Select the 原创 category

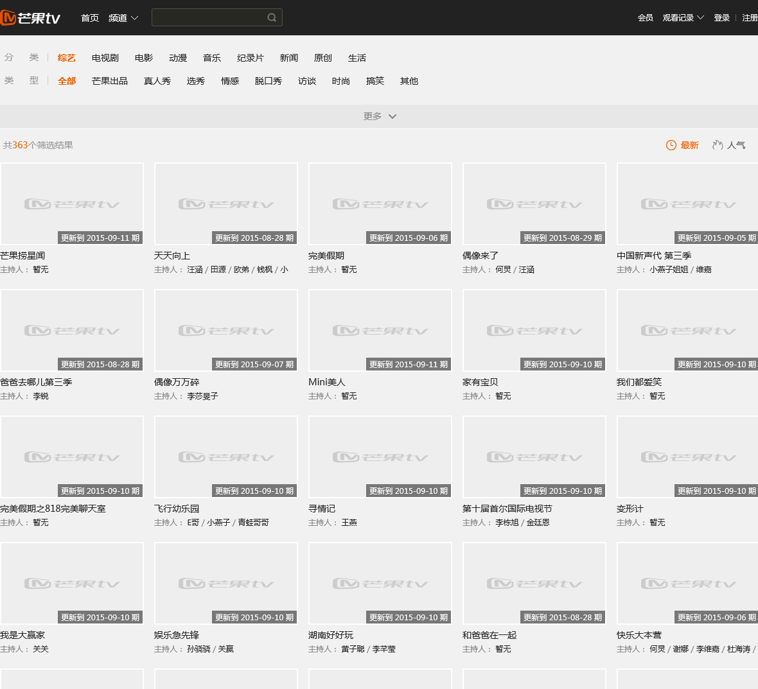tap(323, 58)
